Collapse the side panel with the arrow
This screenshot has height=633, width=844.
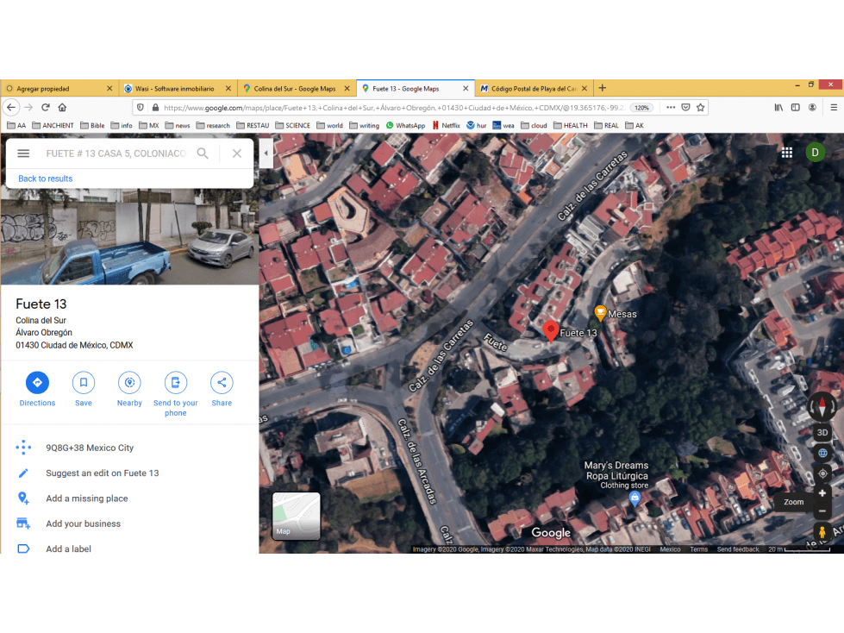click(x=266, y=154)
